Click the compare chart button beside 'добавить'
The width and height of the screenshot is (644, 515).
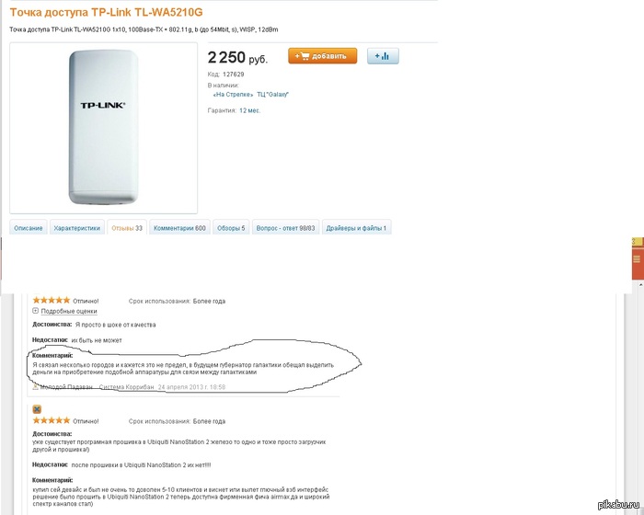click(x=383, y=56)
